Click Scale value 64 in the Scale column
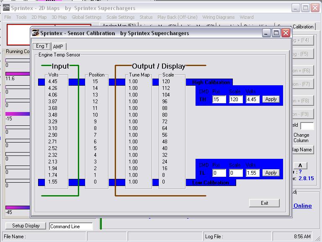Image resolution: width=322 pixels, height=242 pixels. 165,128
